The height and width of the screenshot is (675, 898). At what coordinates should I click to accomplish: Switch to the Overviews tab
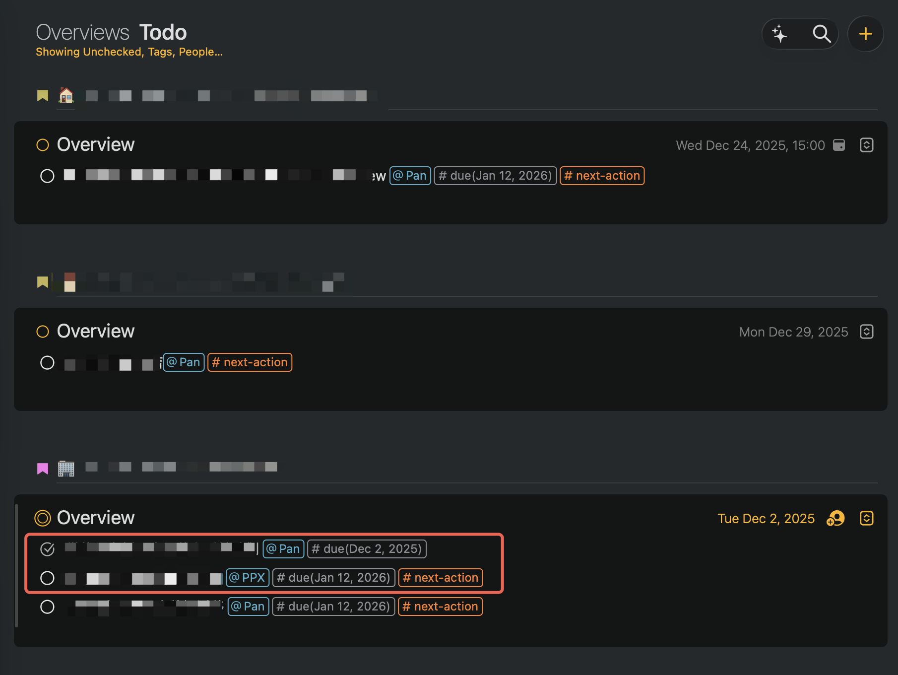[x=82, y=33]
